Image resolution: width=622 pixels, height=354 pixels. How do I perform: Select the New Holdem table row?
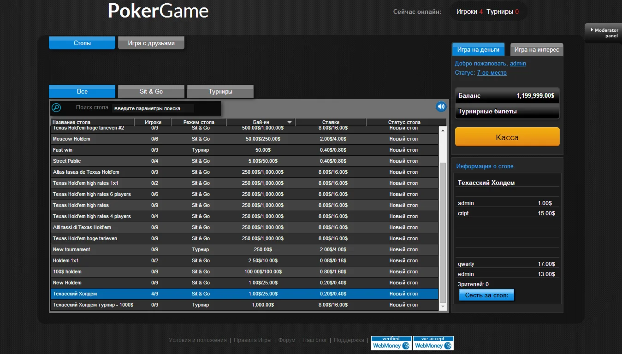(244, 283)
